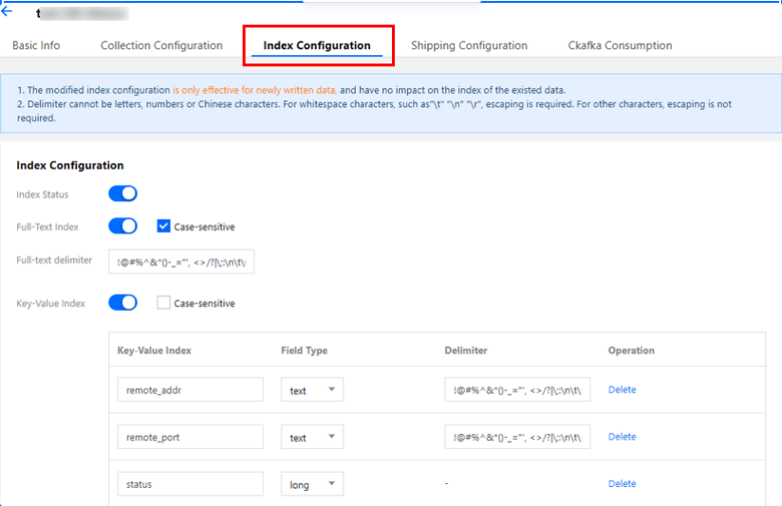The height and width of the screenshot is (506, 782).
Task: Toggle the Index Status switch
Action: pyautogui.click(x=123, y=194)
